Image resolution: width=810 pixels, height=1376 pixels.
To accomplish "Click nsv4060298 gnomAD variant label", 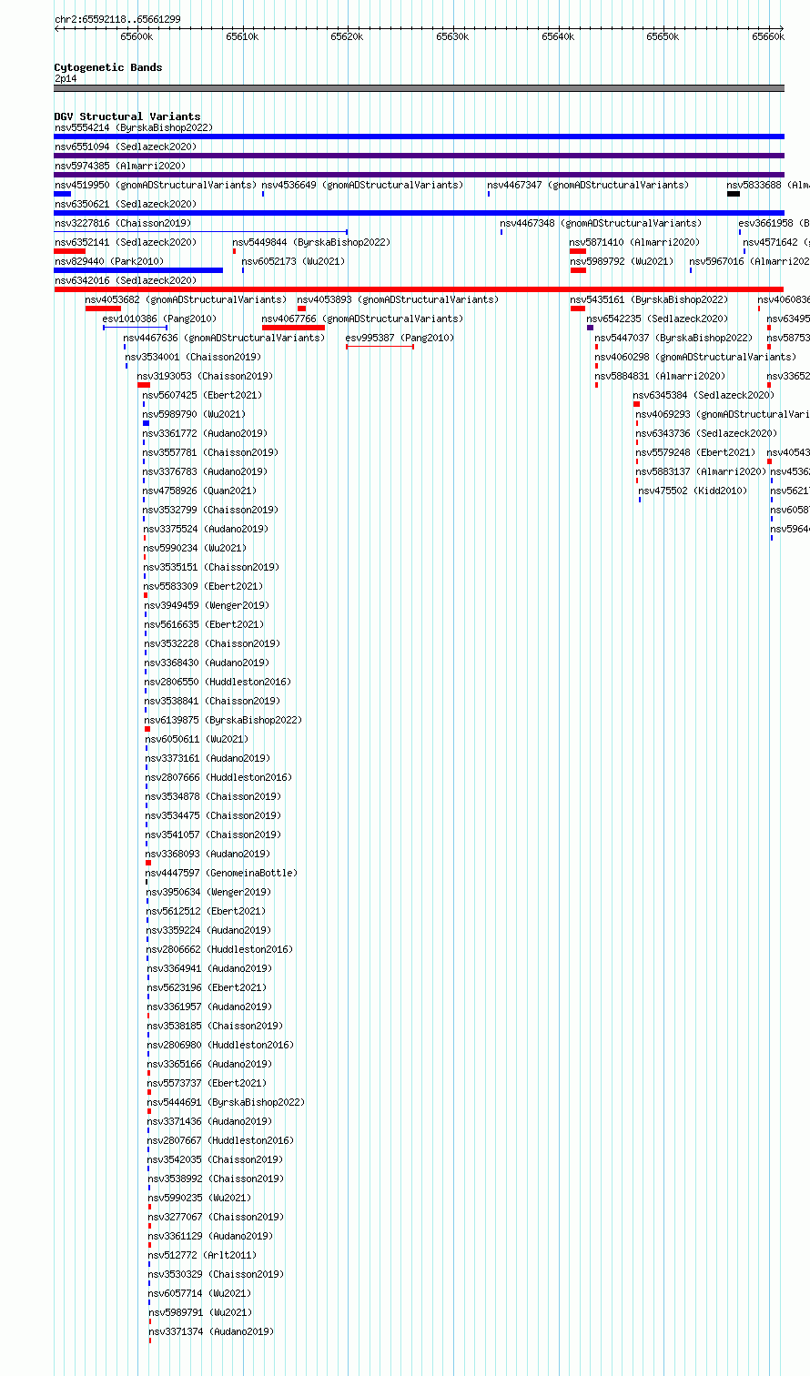I will 695,358.
